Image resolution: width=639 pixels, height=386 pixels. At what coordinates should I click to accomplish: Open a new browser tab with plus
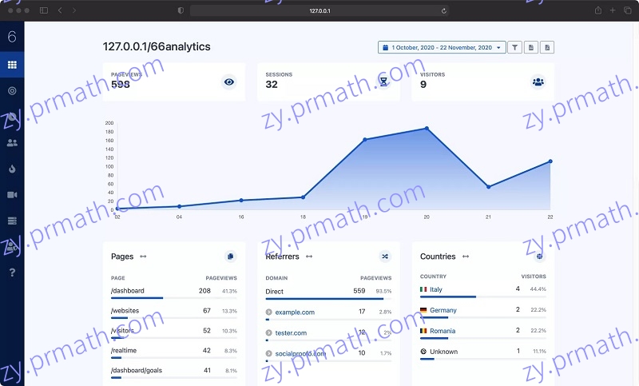(x=613, y=10)
